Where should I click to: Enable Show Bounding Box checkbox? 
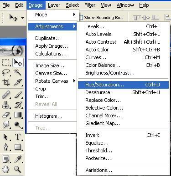point(81,18)
